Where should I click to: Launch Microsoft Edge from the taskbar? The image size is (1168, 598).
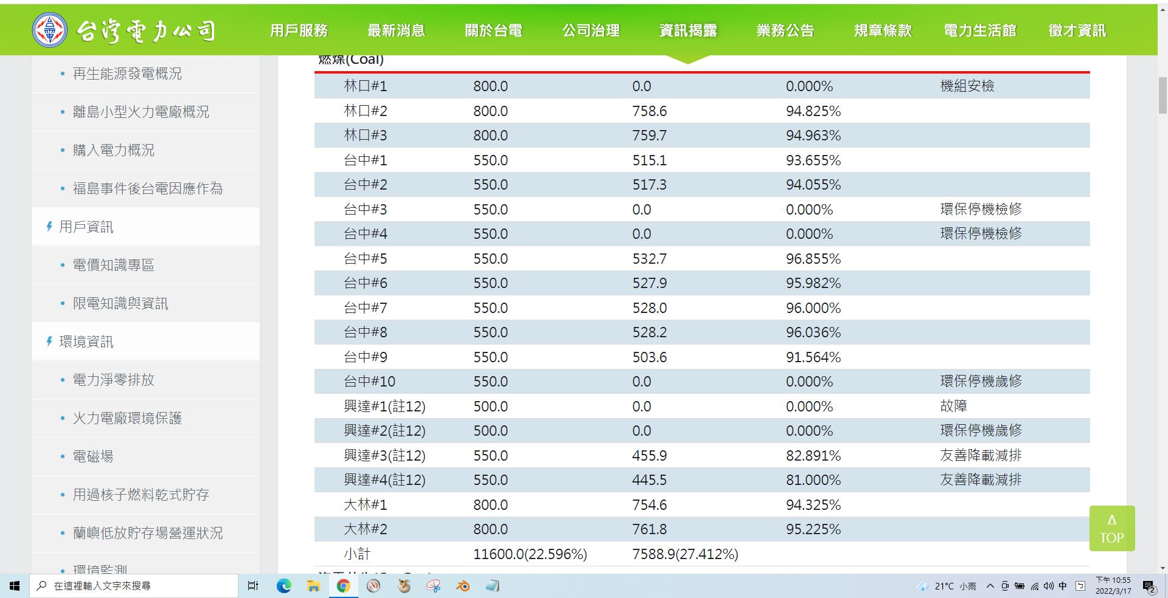[283, 586]
